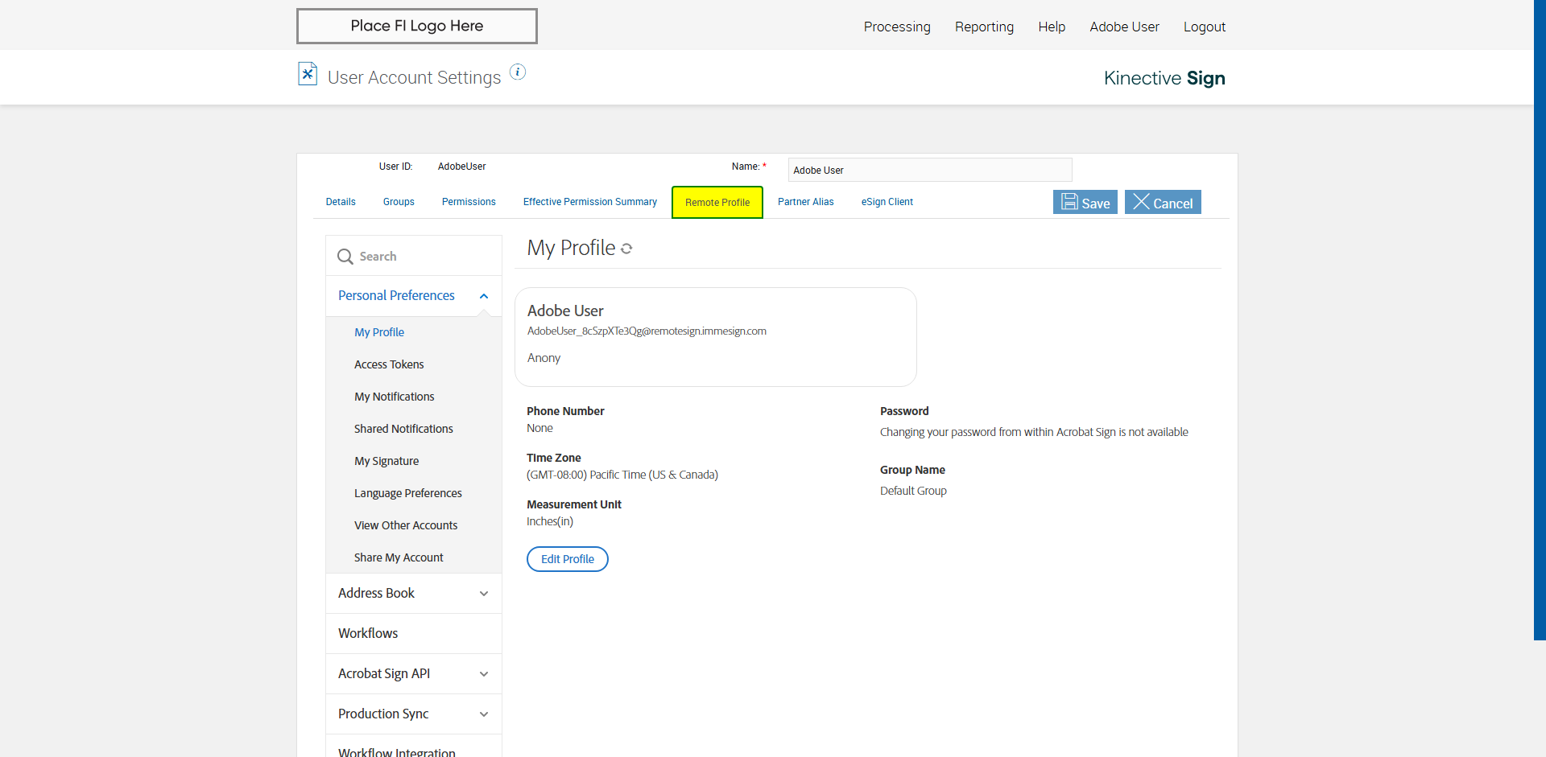Switch to the Permissions tab

pyautogui.click(x=469, y=202)
